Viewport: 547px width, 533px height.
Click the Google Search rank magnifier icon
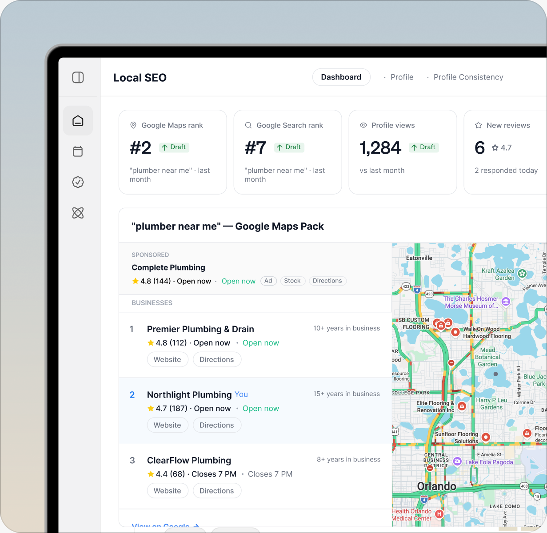click(x=248, y=125)
